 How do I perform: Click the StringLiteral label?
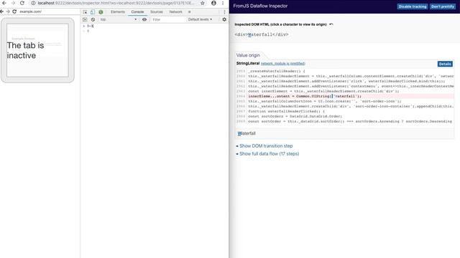point(248,64)
